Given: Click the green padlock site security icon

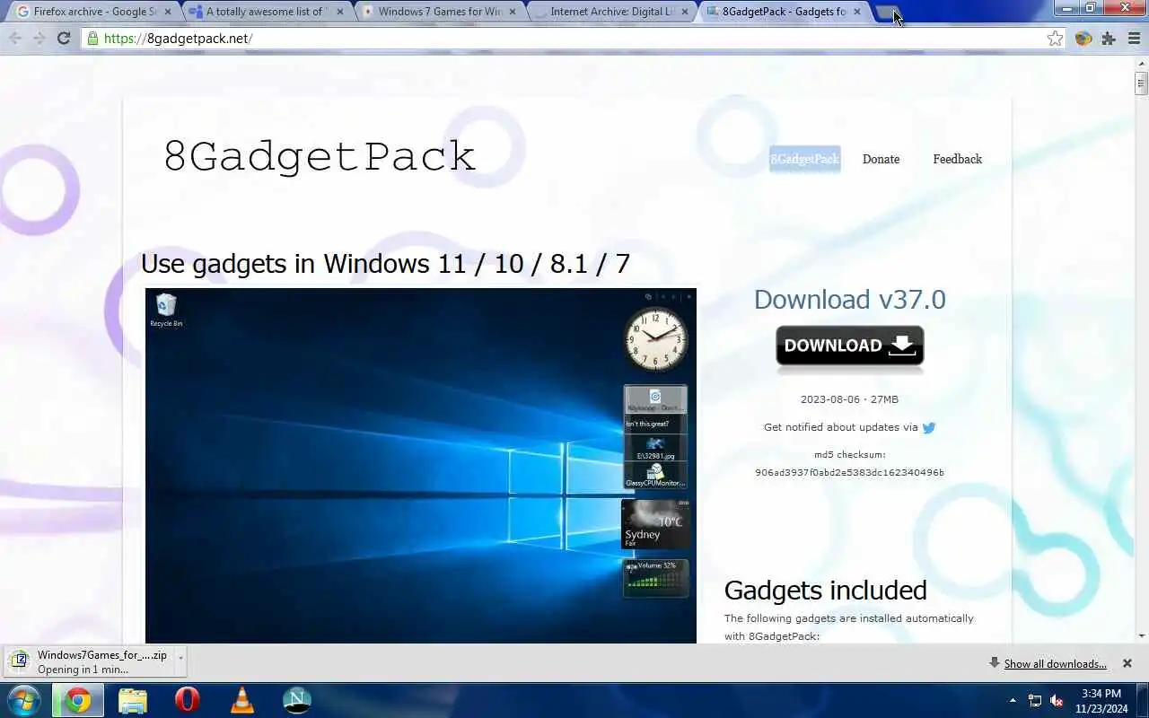Looking at the screenshot, I should (92, 39).
